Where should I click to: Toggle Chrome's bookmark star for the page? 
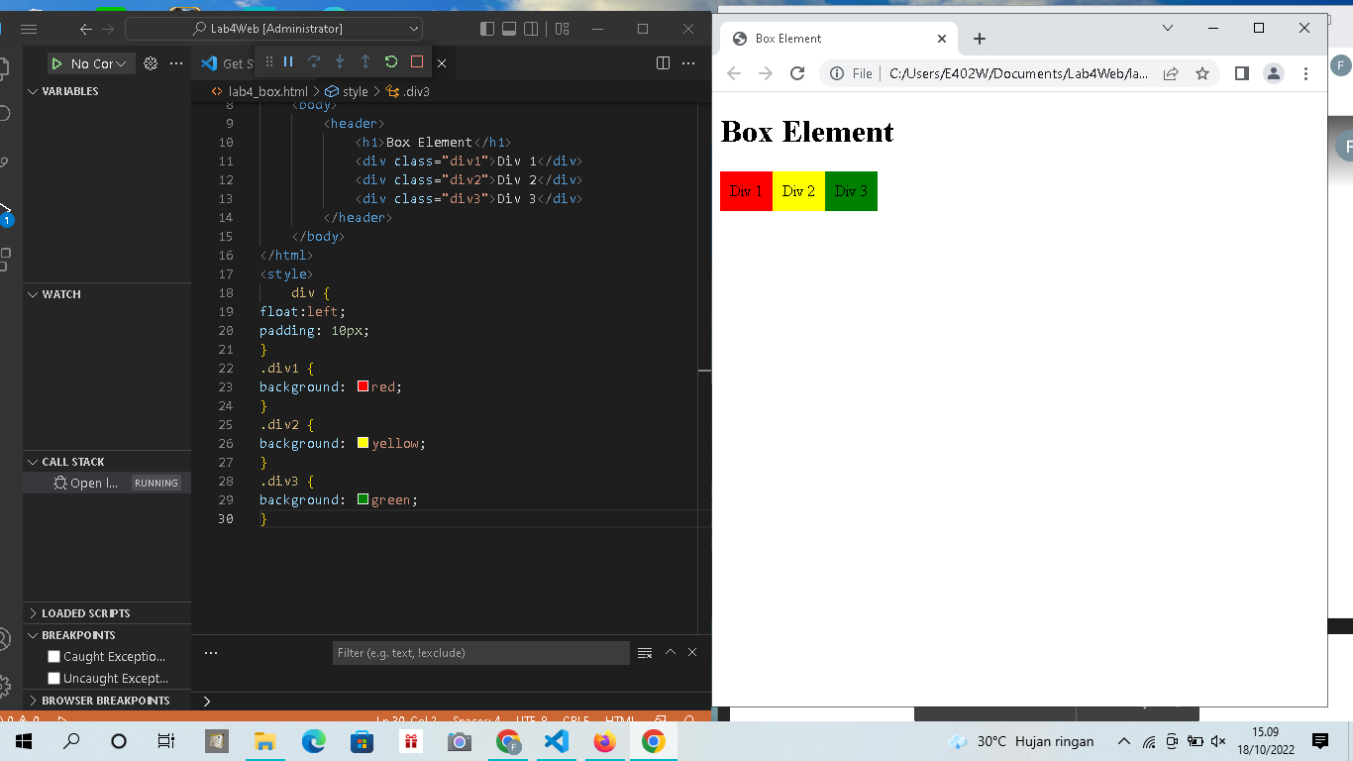(1203, 72)
